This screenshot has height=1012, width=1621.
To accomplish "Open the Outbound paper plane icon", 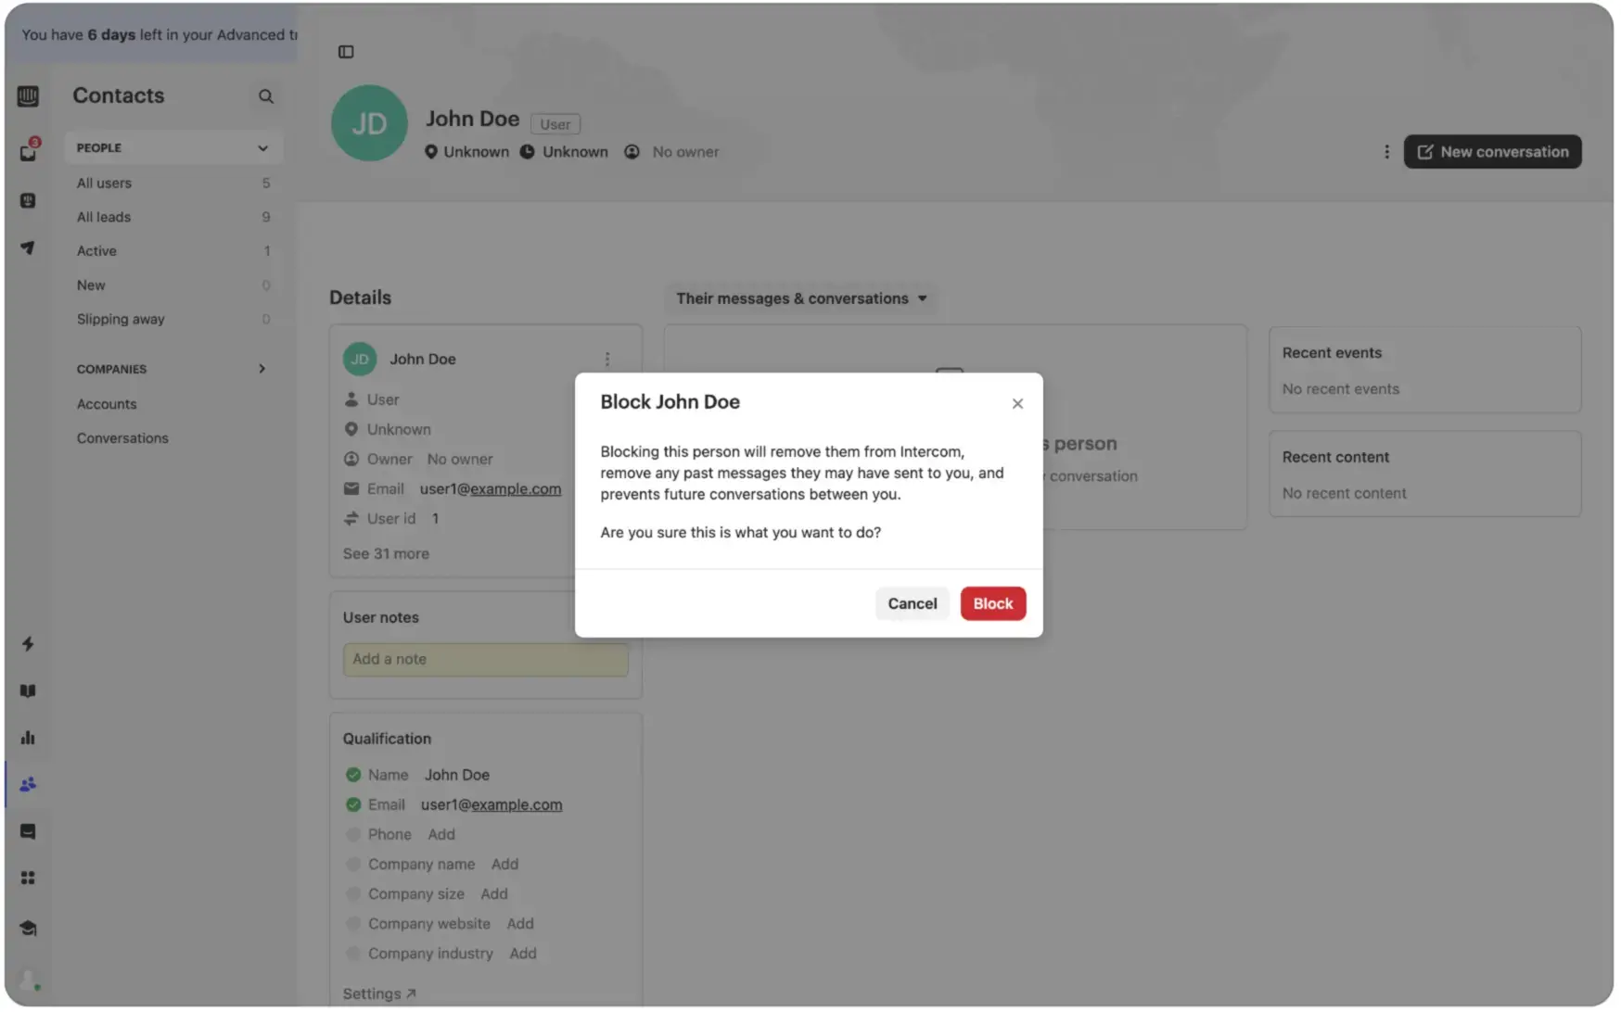I will pyautogui.click(x=28, y=247).
